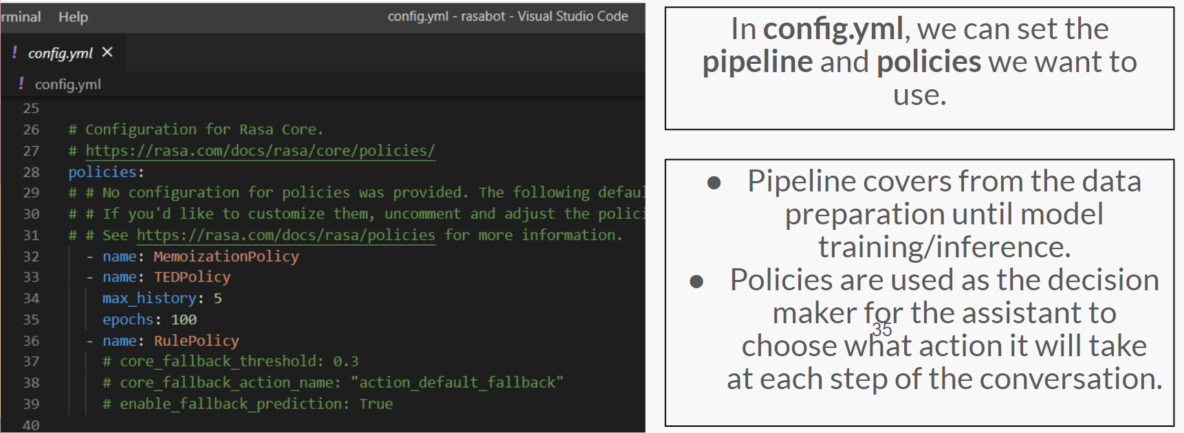Click config.yml in the breadcrumb path
This screenshot has width=1184, height=433.
click(68, 84)
